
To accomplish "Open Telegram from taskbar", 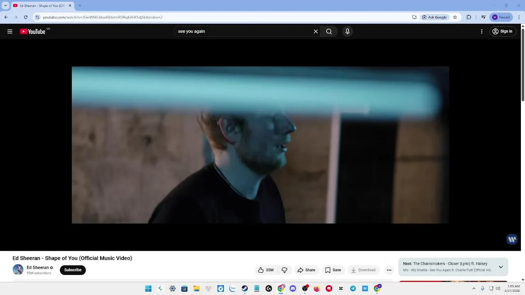I will (x=353, y=288).
